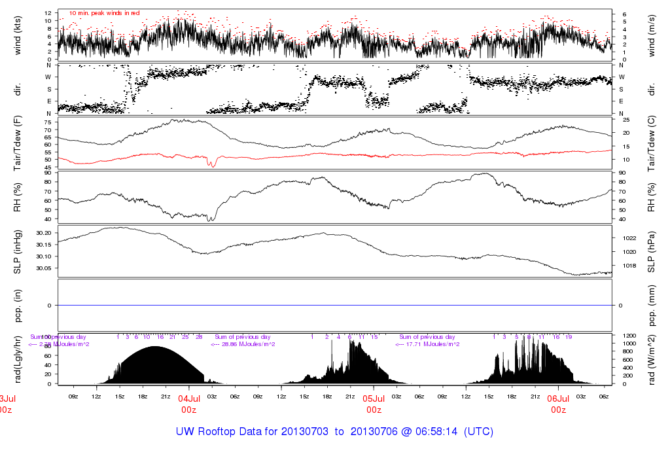Click the '30.20' pressure tick value
This screenshot has width=670, height=458.
click(44, 233)
